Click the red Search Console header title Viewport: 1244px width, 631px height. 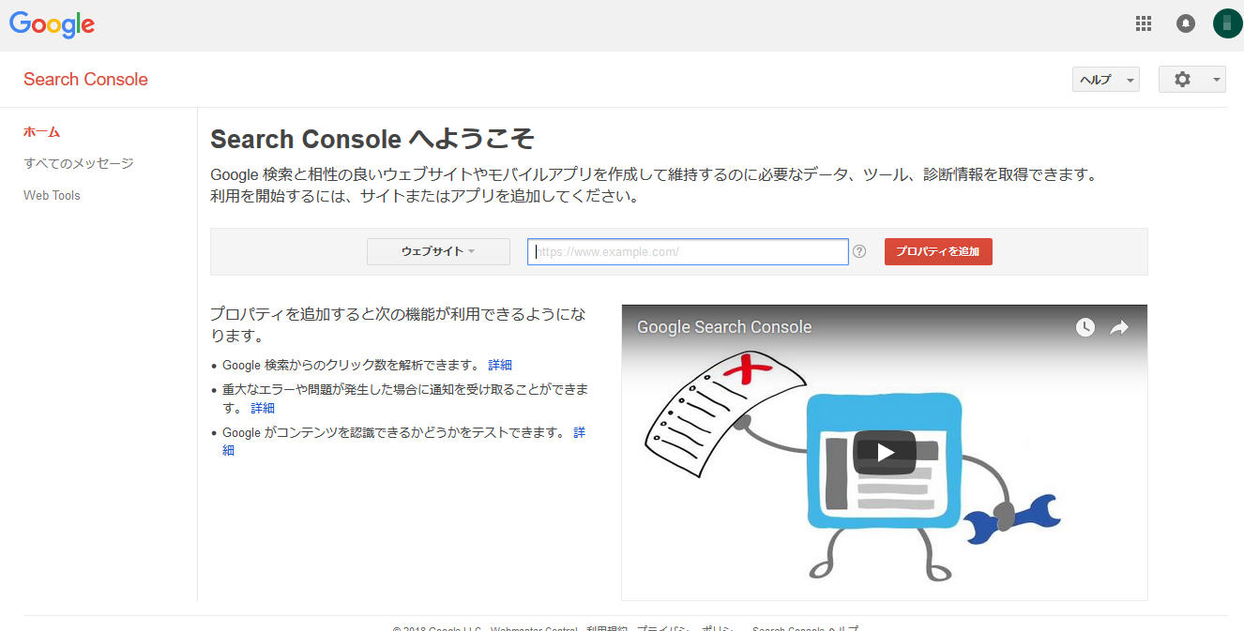(85, 80)
